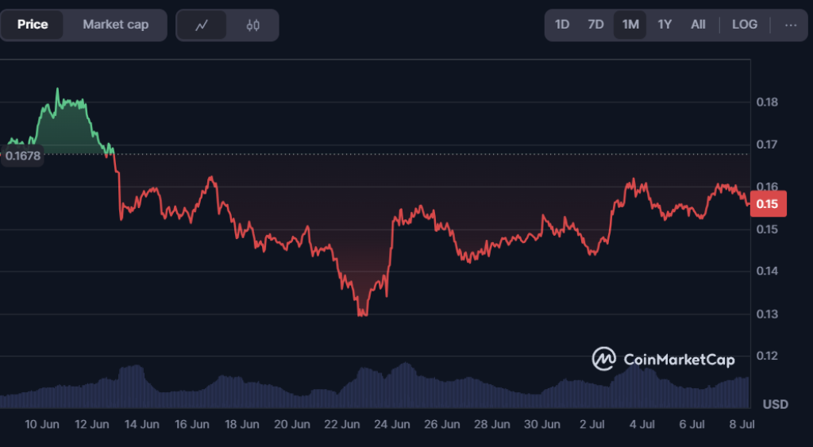Select the Market cap tab
The image size is (813, 447).
pos(115,25)
